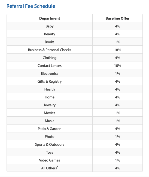
Task: Click the Referral Fee Schedule heading
Action: [31, 6]
